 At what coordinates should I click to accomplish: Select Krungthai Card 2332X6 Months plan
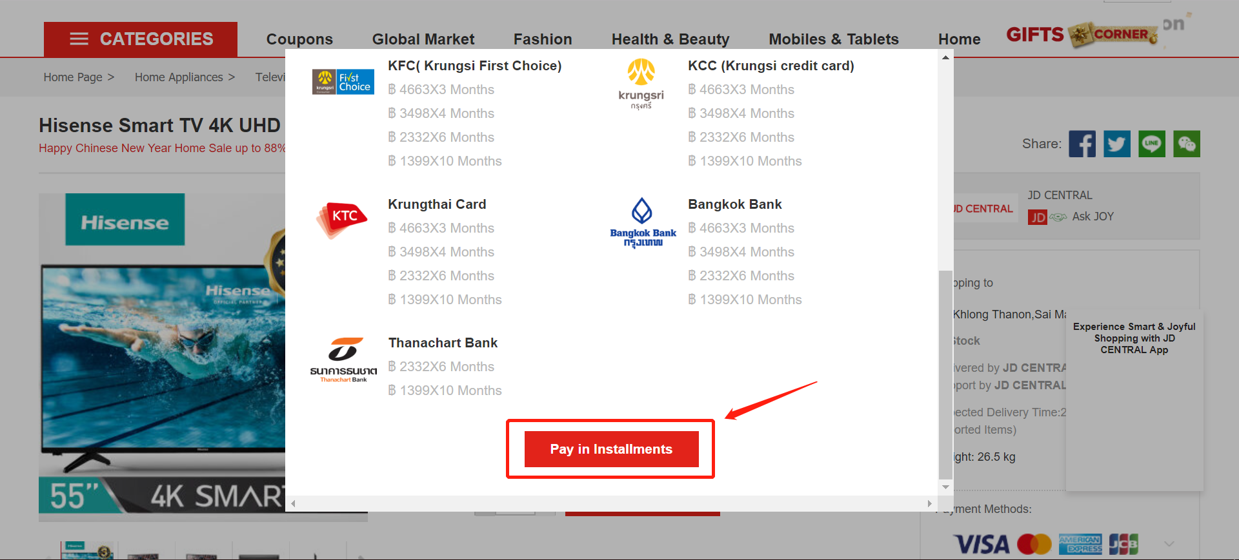point(441,276)
